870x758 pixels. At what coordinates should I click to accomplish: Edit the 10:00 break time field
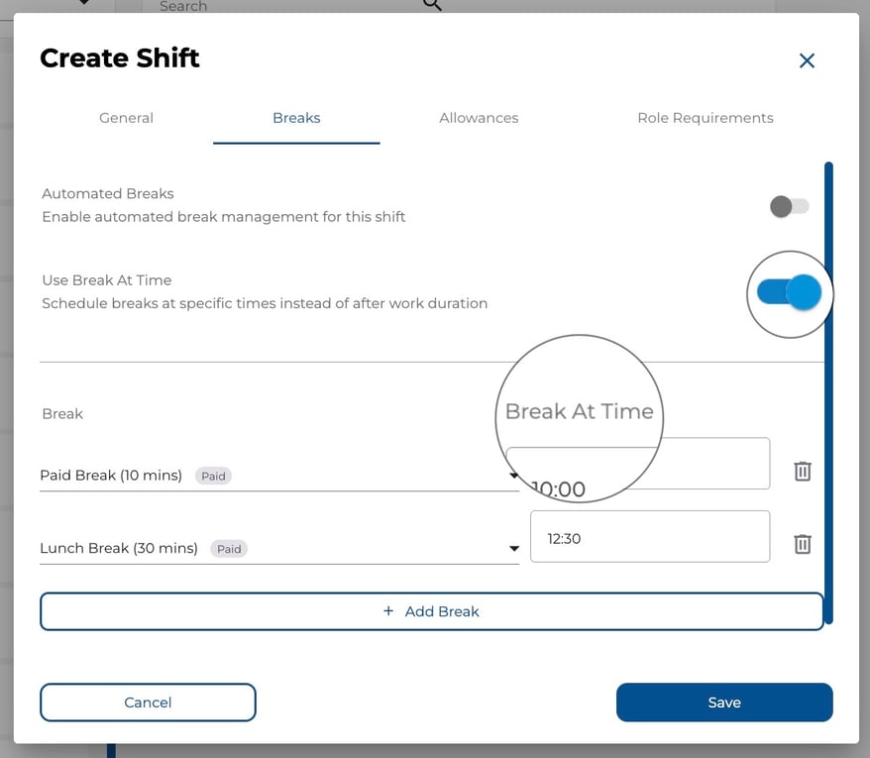650,464
